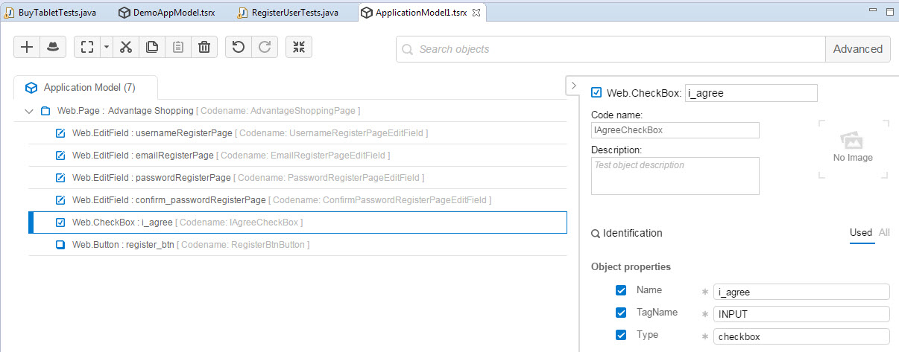Collapse the Web.Page Advantage Shopping node
899x352 pixels.
(29, 112)
